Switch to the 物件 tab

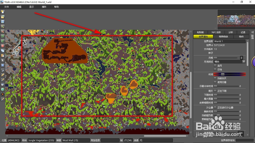(241, 37)
